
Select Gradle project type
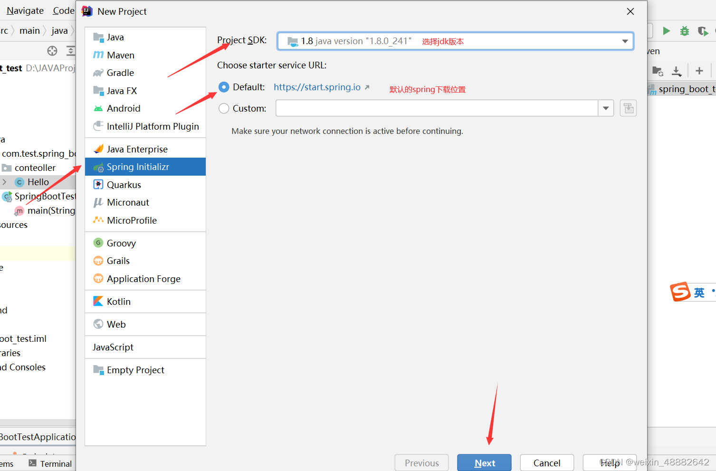145,73
